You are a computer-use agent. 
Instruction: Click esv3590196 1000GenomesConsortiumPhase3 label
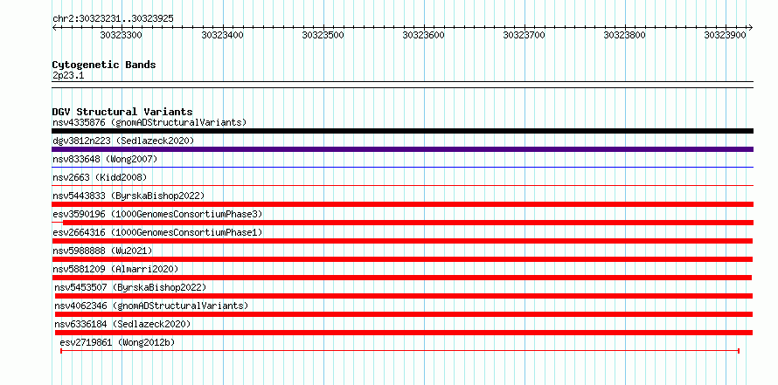(x=157, y=214)
